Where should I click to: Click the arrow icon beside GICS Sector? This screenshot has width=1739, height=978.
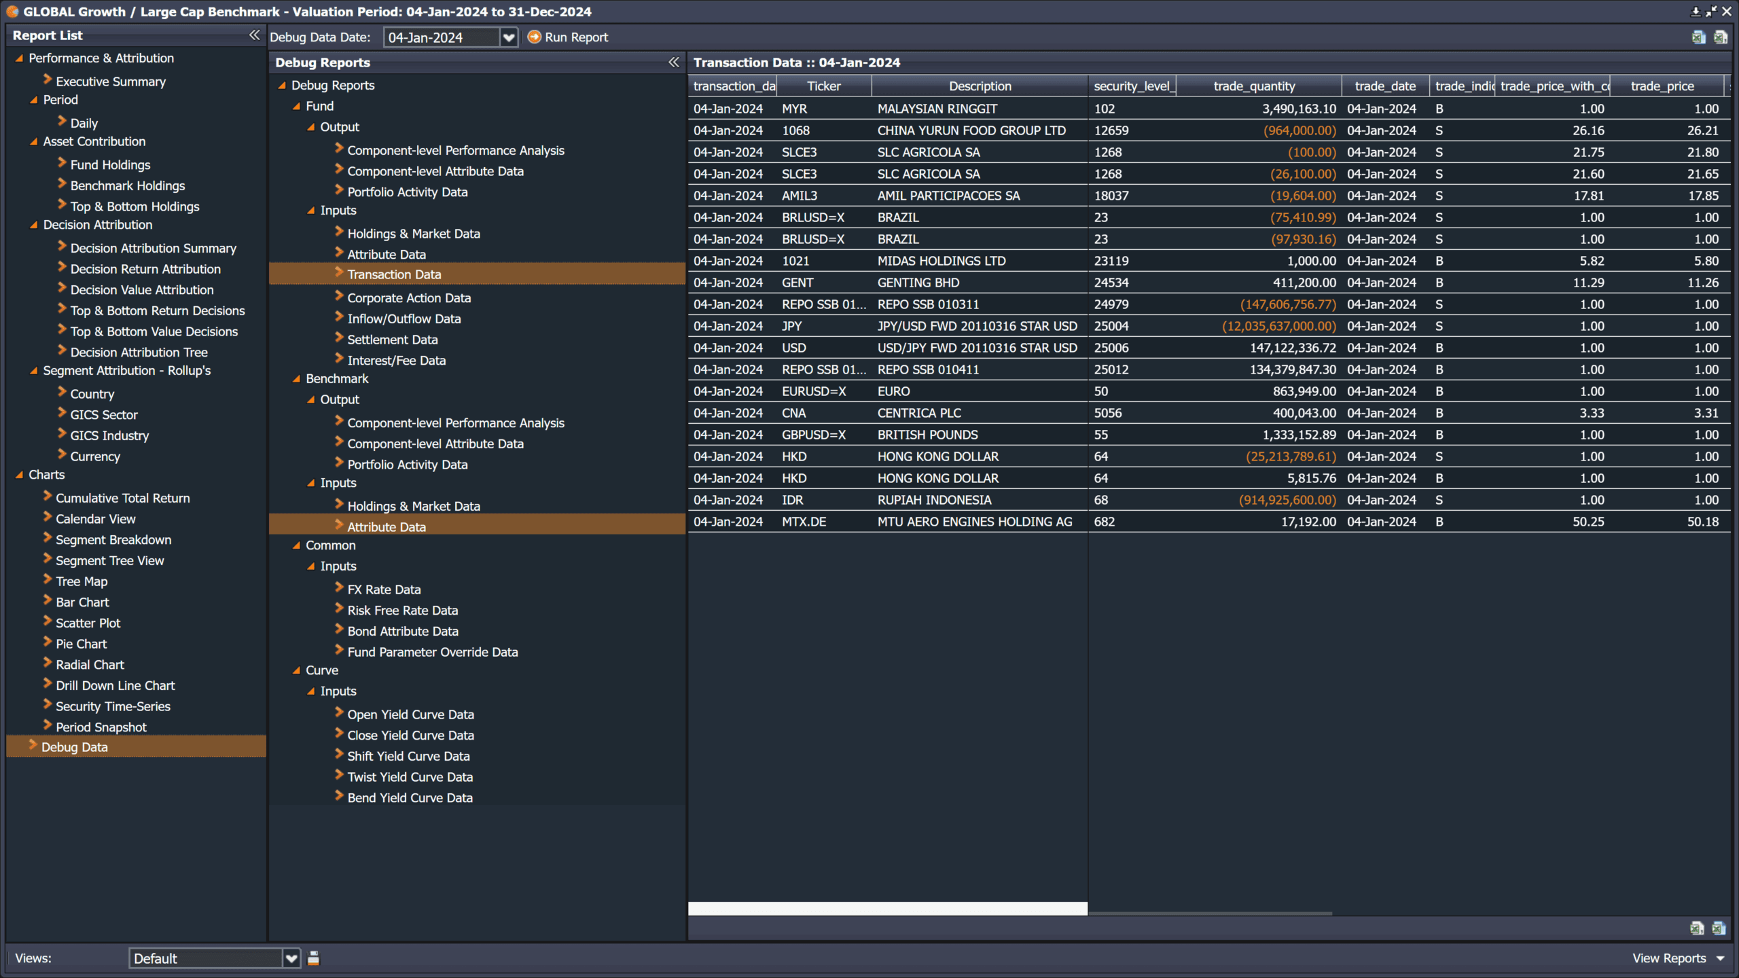[62, 413]
